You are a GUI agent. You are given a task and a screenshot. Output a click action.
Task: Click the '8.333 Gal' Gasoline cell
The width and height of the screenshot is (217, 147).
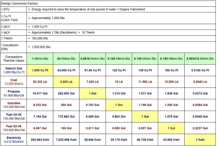click(40, 105)
